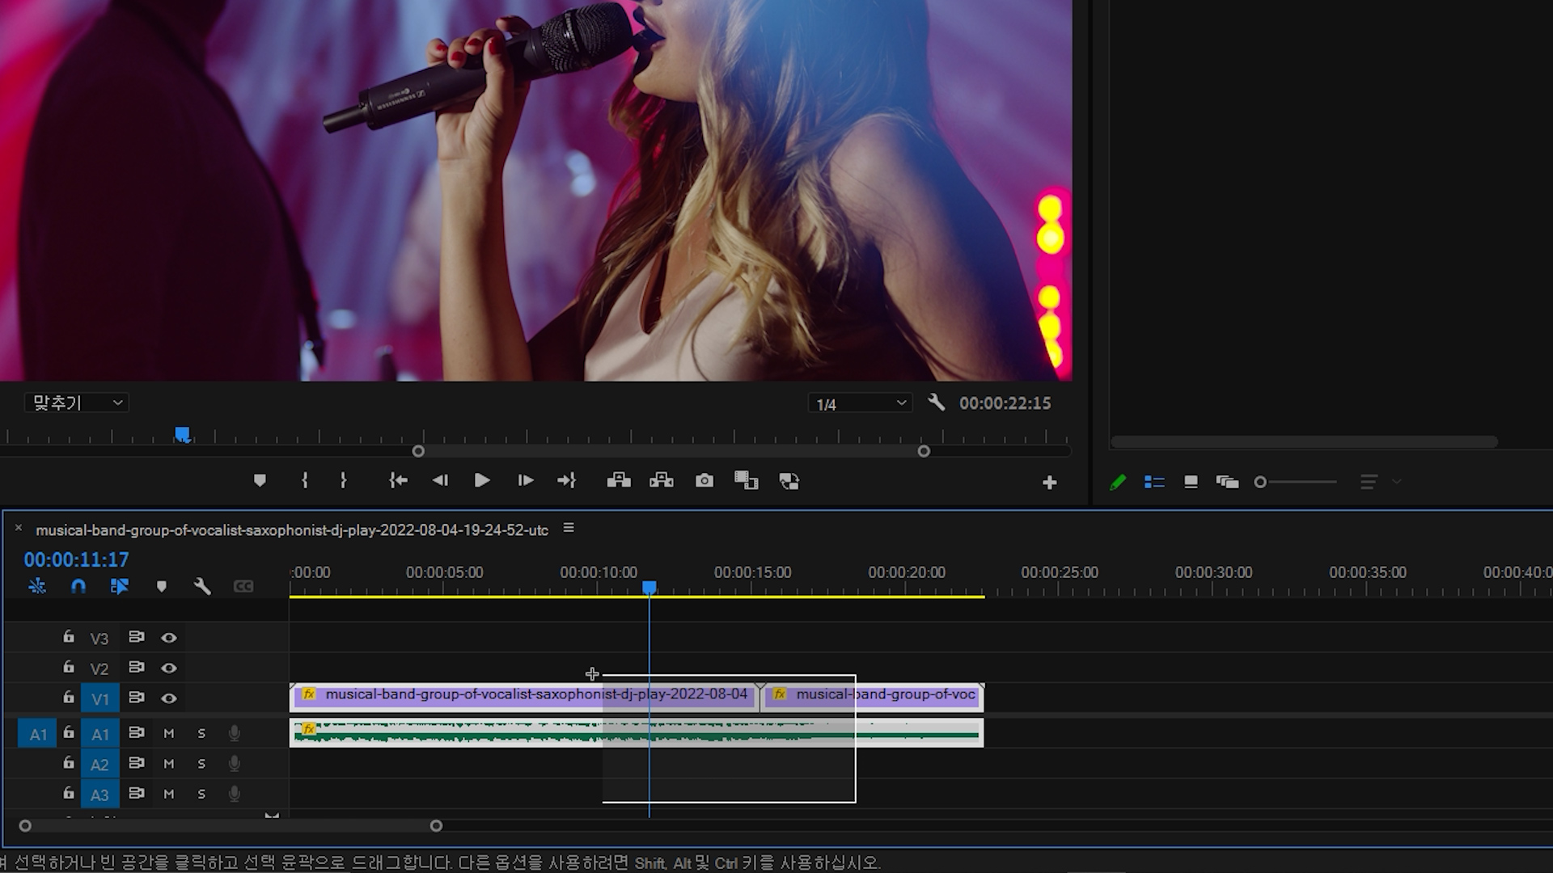Image resolution: width=1553 pixels, height=873 pixels.
Task: Hide track V1 using the eye icon
Action: click(x=168, y=698)
